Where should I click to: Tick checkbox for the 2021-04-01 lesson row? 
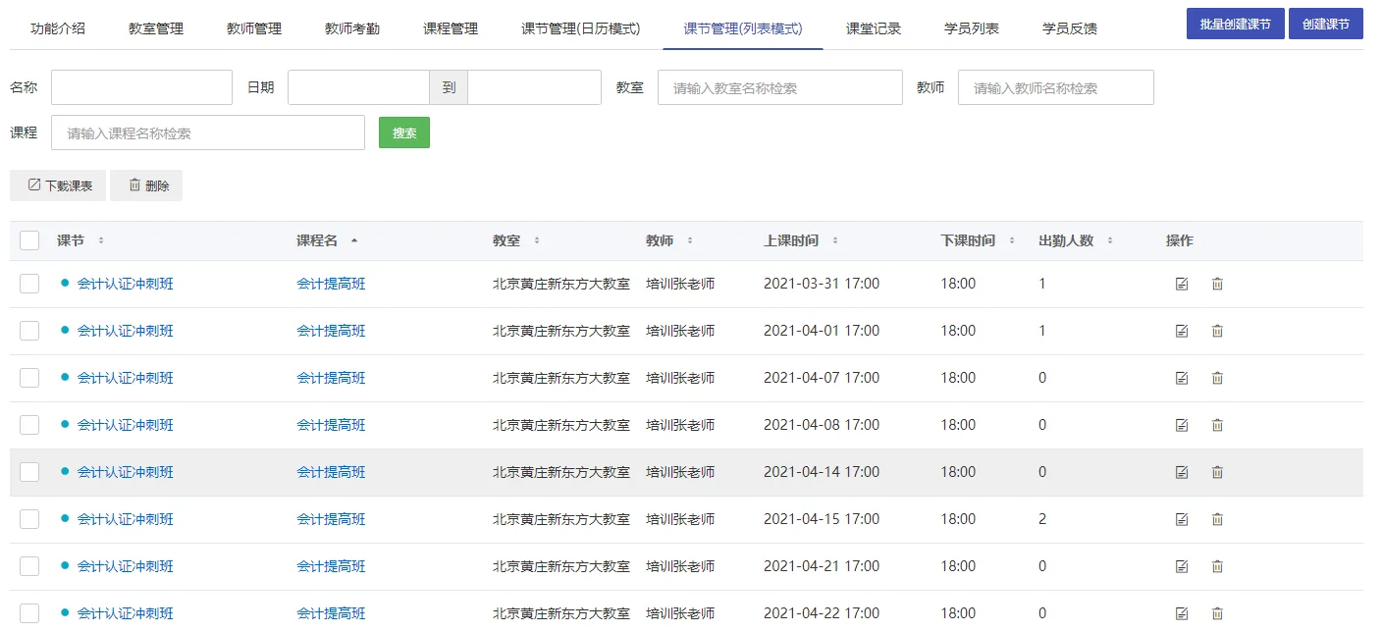[29, 331]
